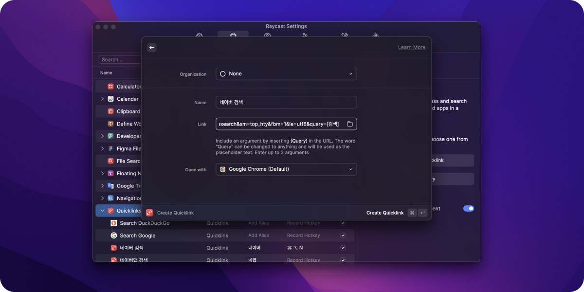Click the 네이버 alias cell

coord(255,248)
